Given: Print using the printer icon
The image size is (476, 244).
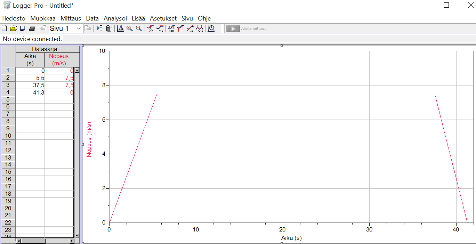Looking at the screenshot, I should click(32, 29).
